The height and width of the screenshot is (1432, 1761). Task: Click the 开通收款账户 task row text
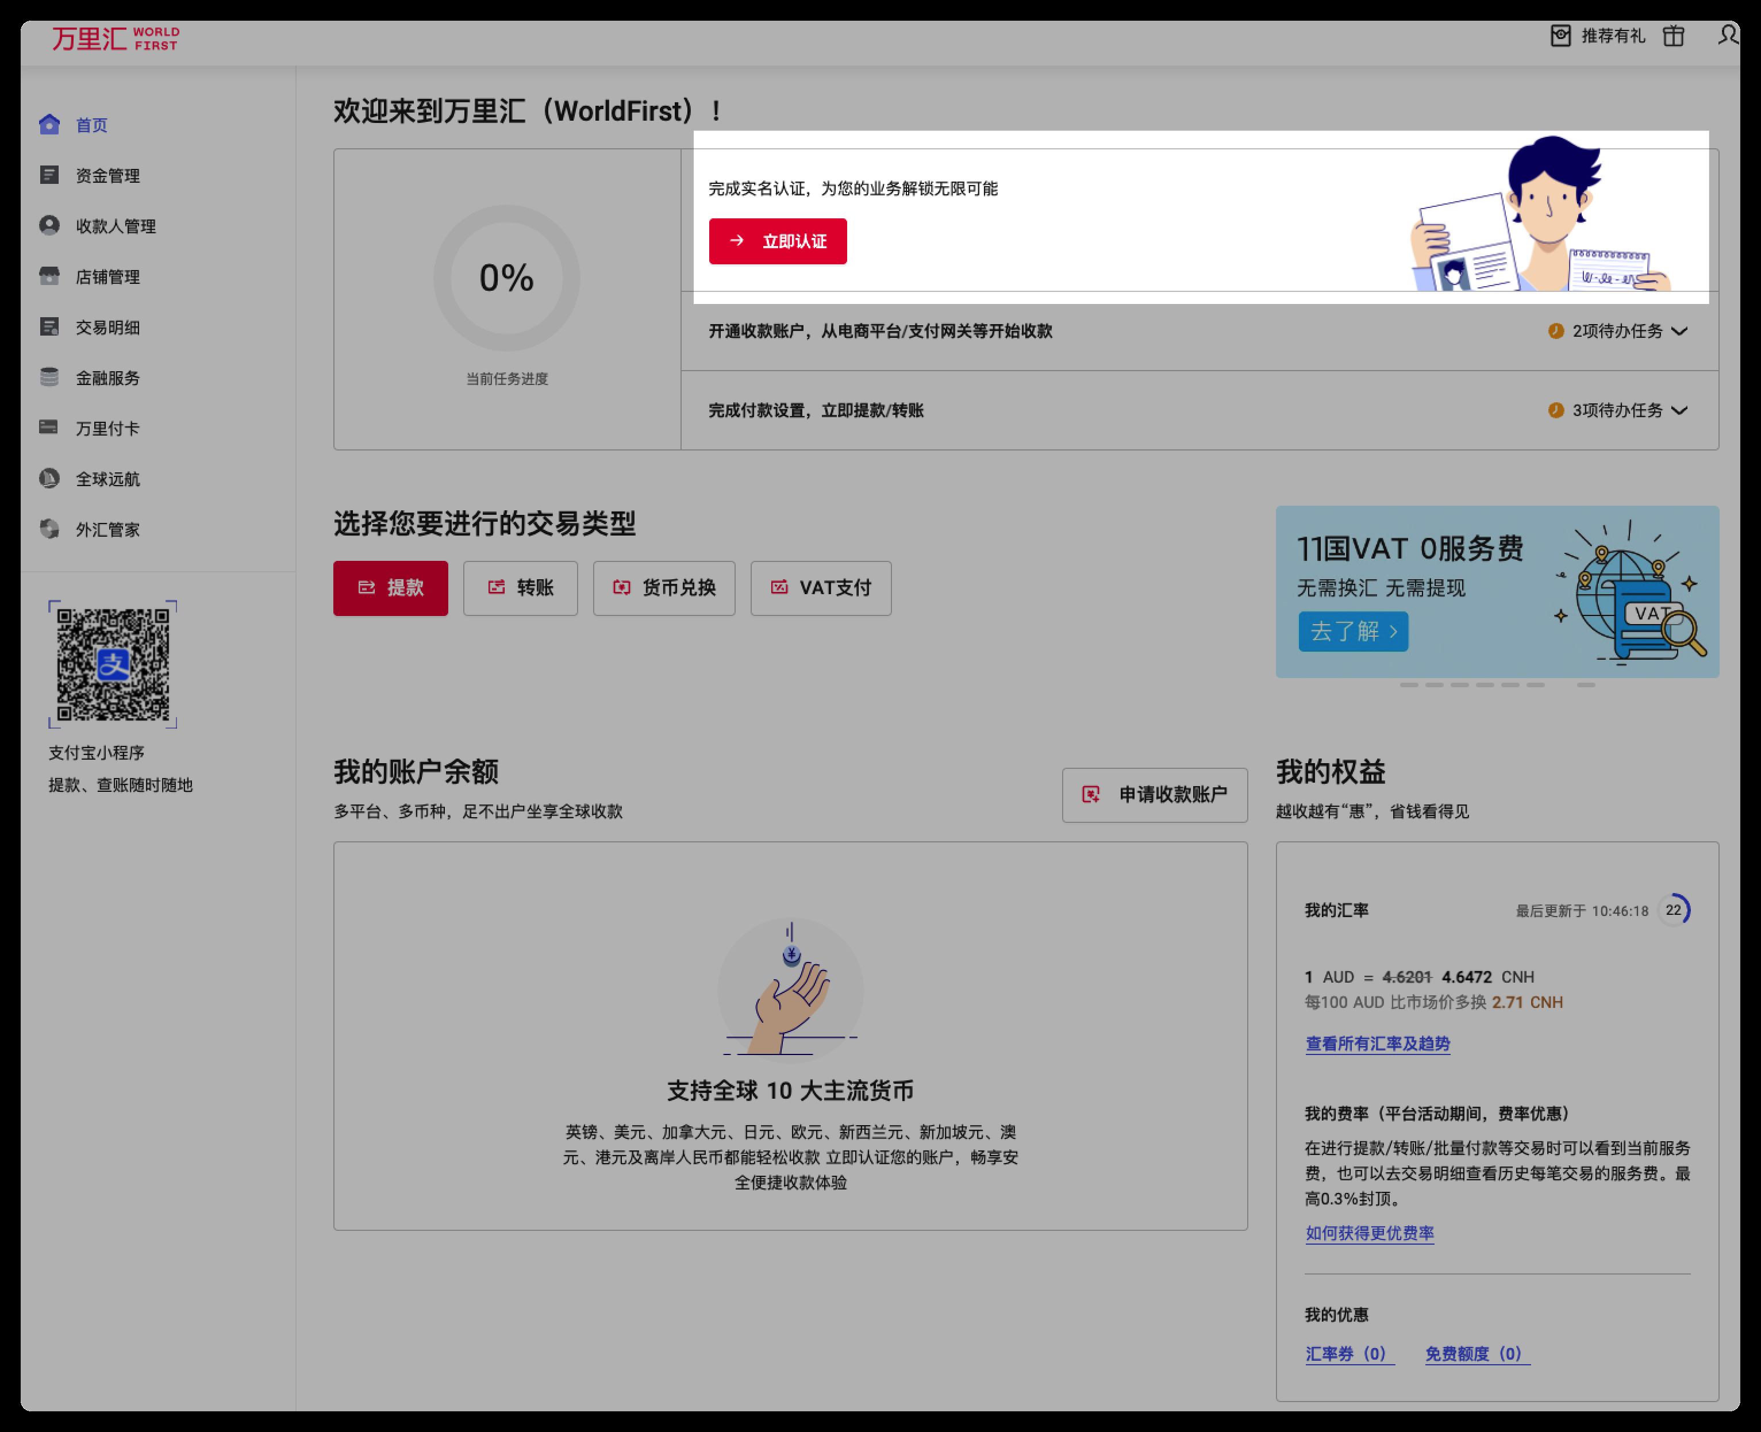(x=880, y=331)
